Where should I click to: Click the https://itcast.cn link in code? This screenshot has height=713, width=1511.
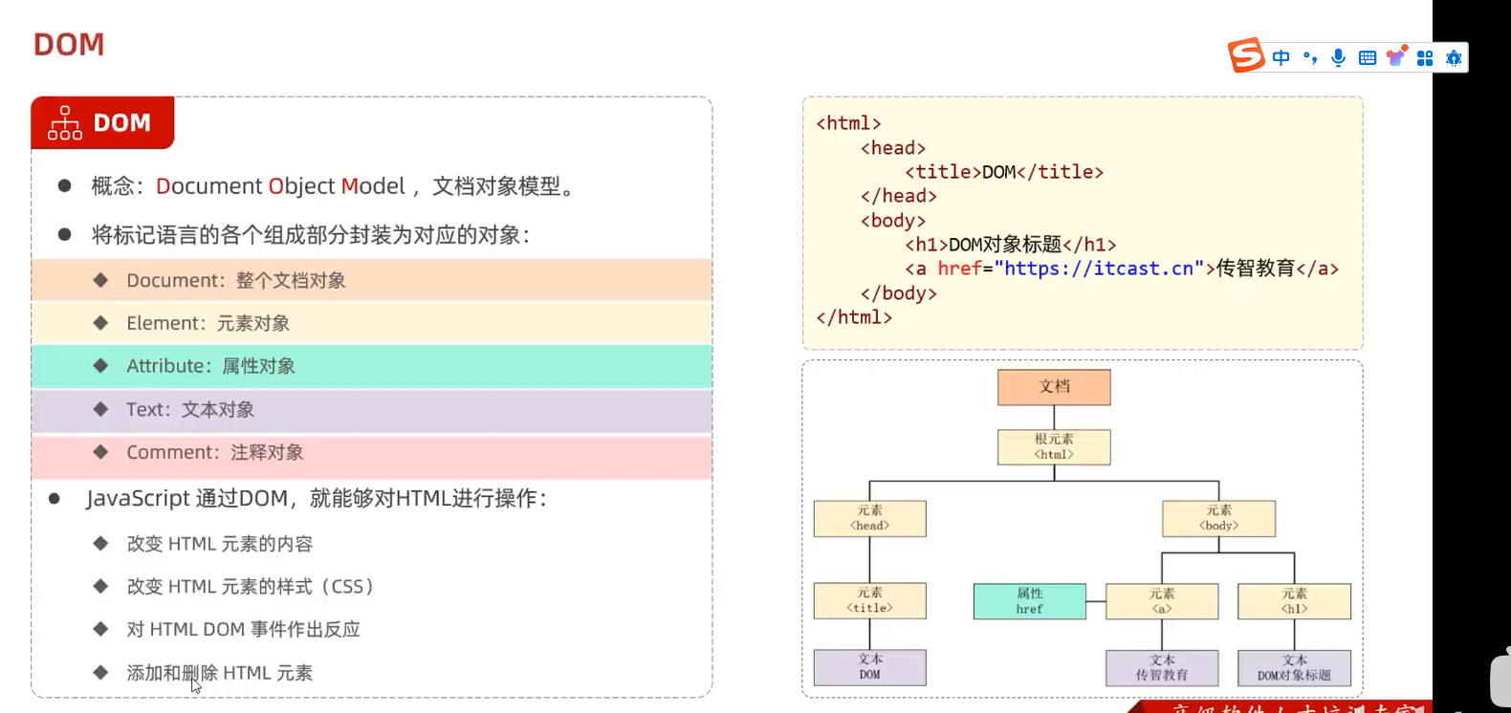point(1099,269)
